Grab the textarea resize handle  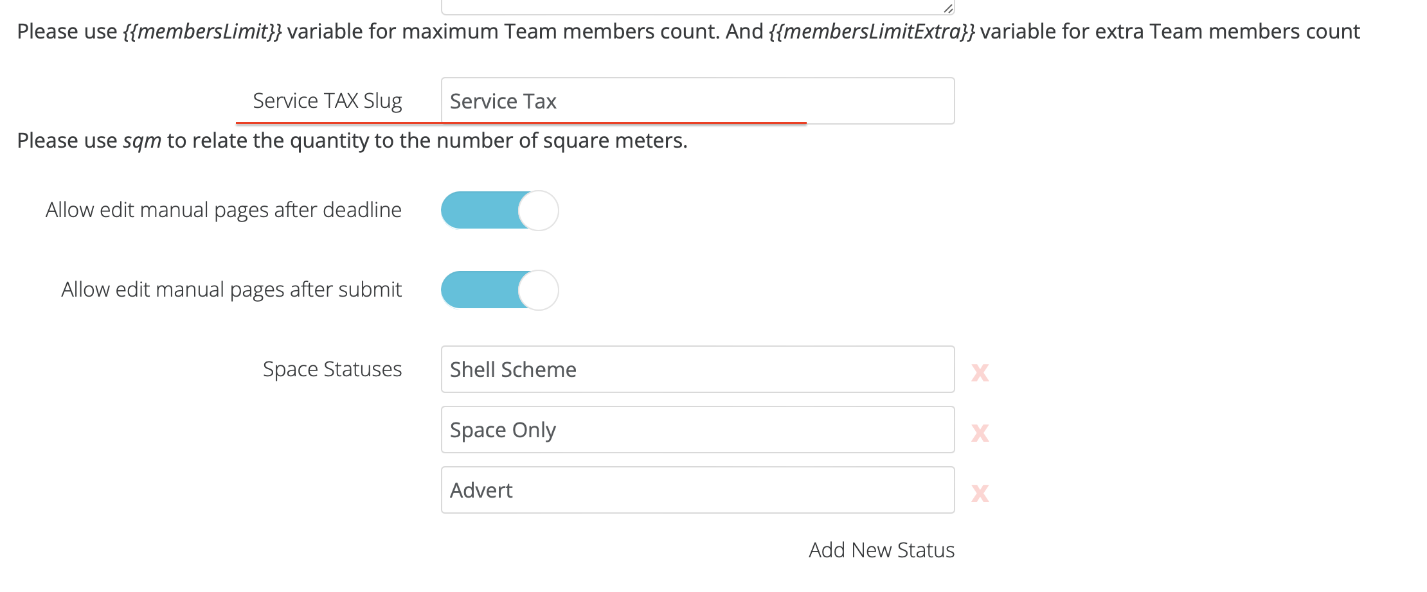(948, 8)
